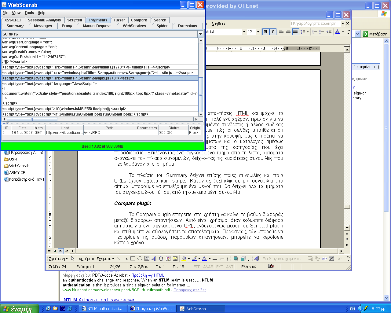Select the object pointer arrow tool
The width and height of the screenshot is (391, 313).
[x=73, y=259]
